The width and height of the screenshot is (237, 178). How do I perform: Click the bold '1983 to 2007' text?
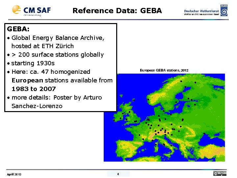point(34,89)
